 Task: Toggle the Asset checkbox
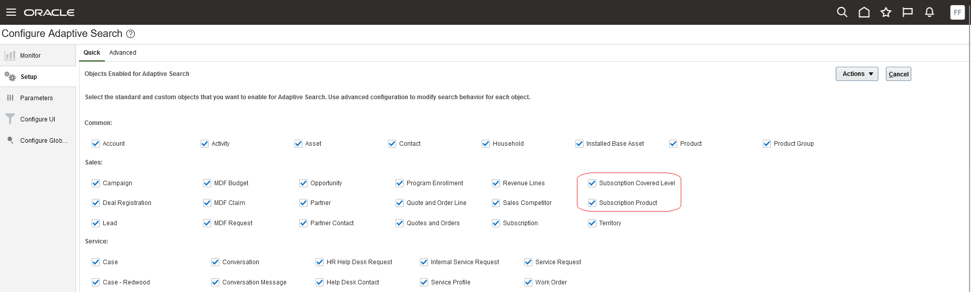tap(298, 144)
